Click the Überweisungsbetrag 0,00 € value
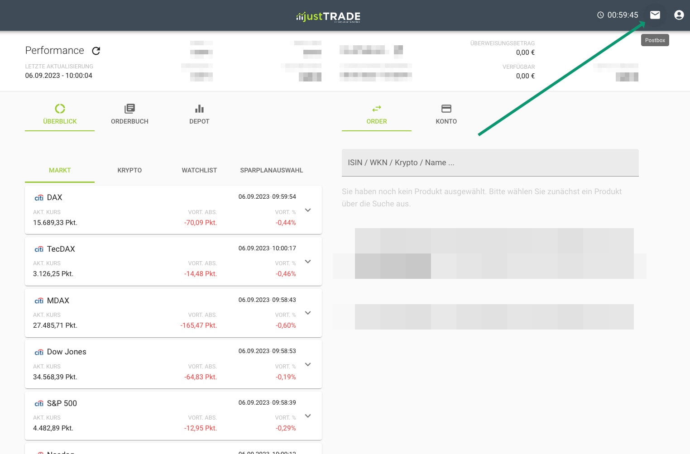The image size is (690, 454). (x=525, y=53)
